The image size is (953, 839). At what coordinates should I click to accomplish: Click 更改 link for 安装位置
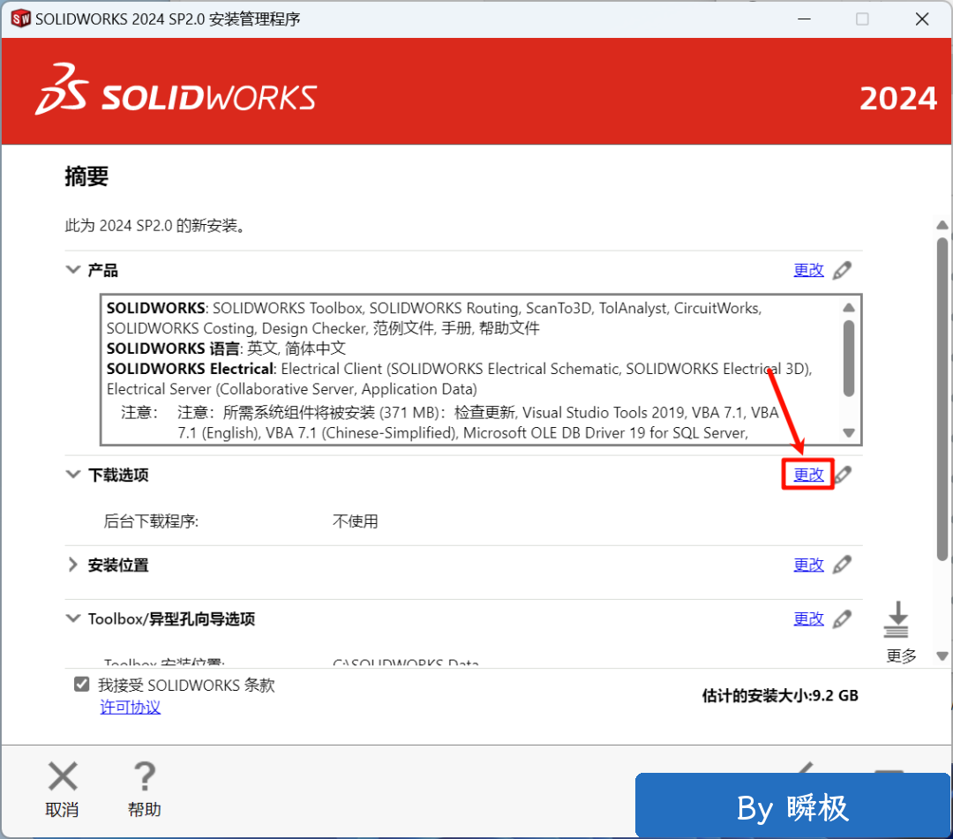808,565
